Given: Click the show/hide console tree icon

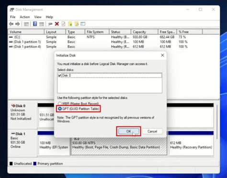Looking at the screenshot, I should (26, 24).
